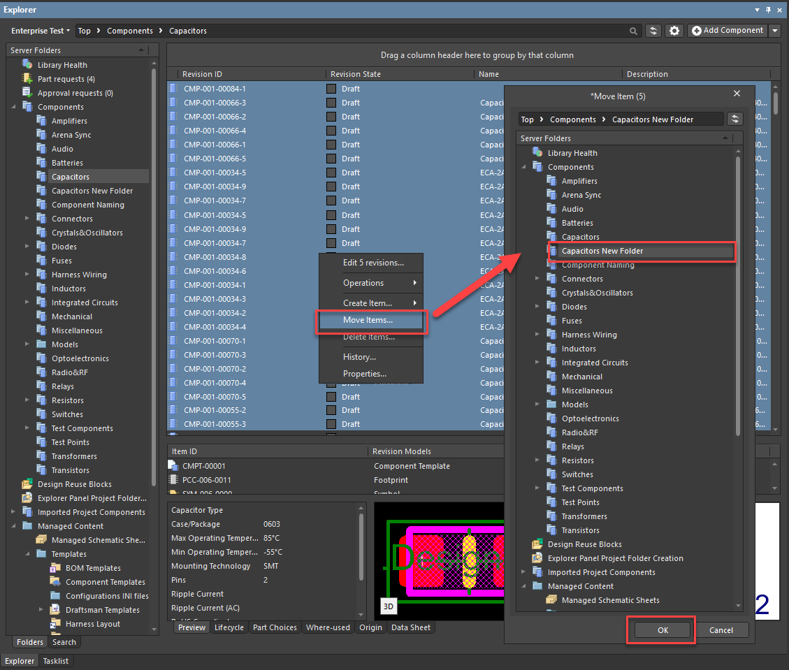Click the Design Reuse Blocks icon in the left panel
Screen dimensions: 789x670
[x=27, y=484]
